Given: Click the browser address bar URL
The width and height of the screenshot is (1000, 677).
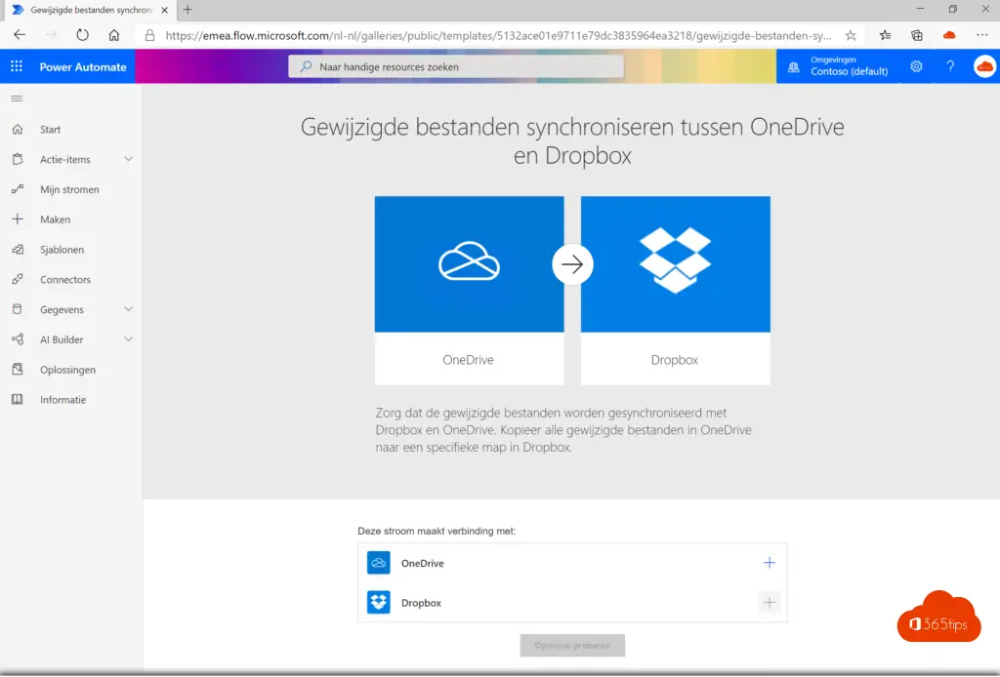Looking at the screenshot, I should 498,36.
